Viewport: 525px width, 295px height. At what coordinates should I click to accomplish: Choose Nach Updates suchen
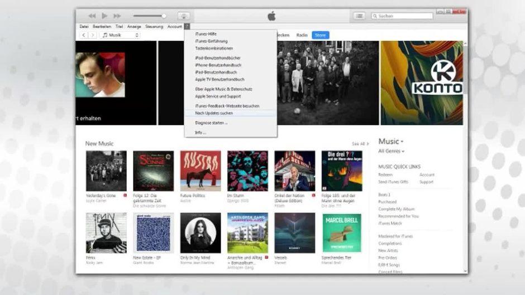(x=214, y=113)
